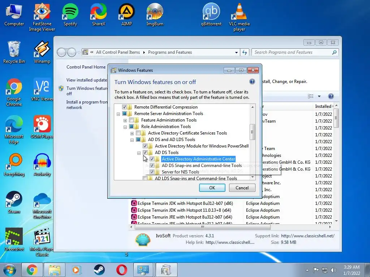Select the FastStone Image Viewer desktop icon
The width and height of the screenshot is (370, 277).
click(42, 17)
